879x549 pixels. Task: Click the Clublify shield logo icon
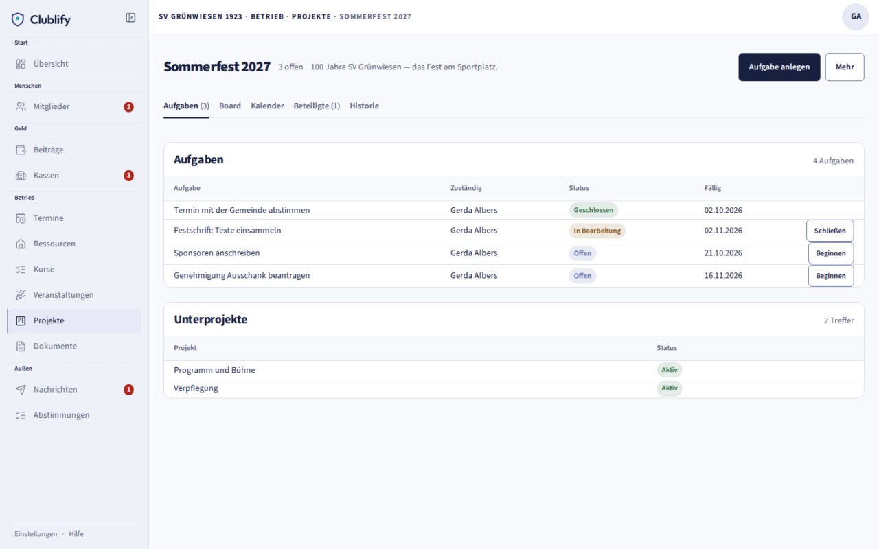point(18,19)
